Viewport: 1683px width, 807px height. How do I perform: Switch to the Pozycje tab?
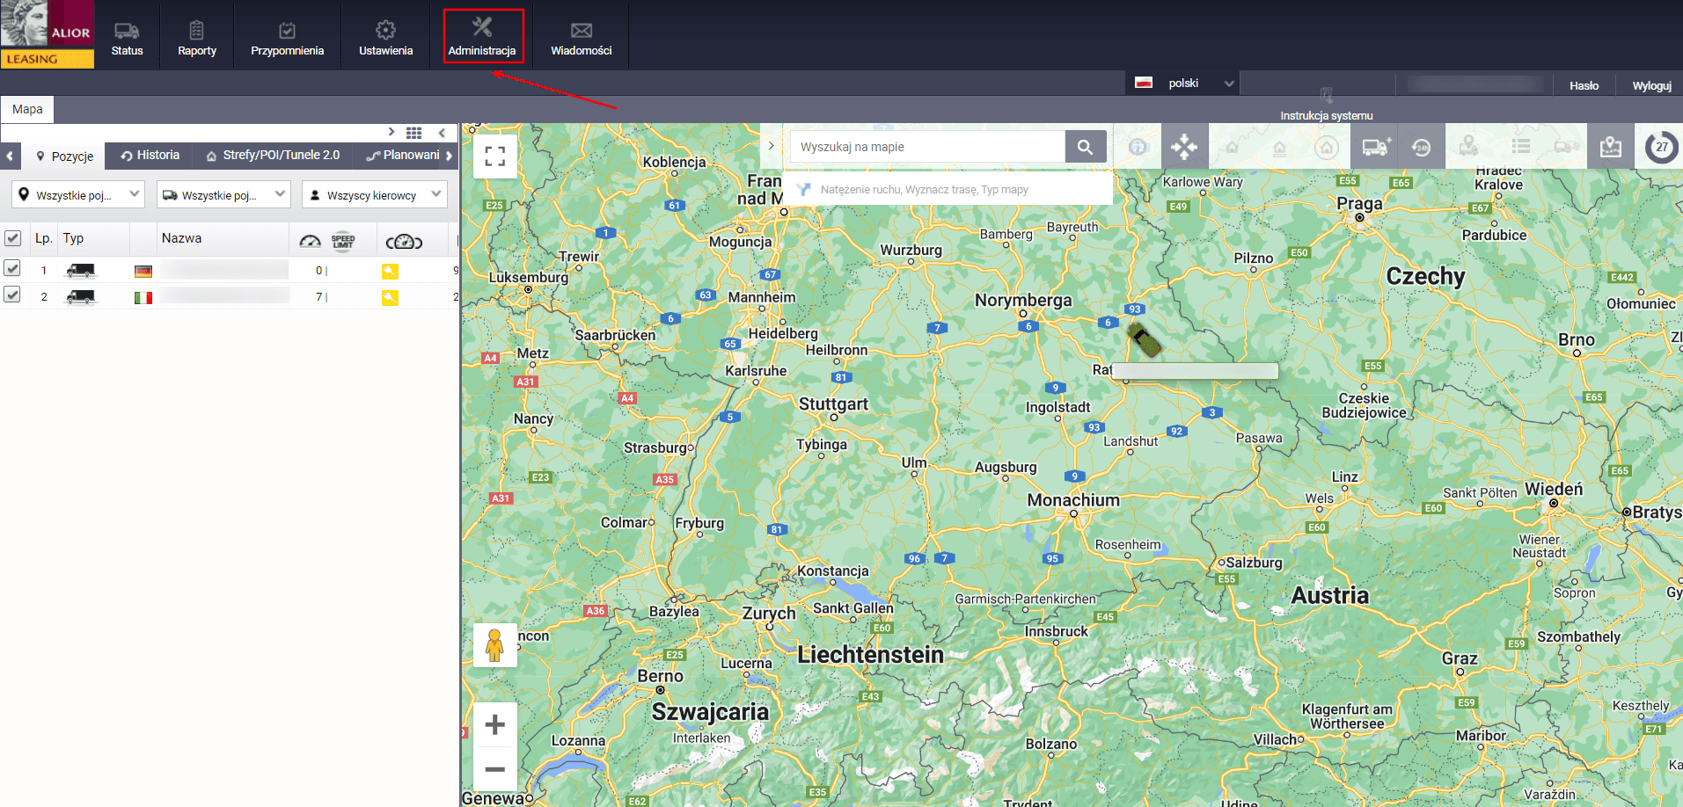[64, 156]
